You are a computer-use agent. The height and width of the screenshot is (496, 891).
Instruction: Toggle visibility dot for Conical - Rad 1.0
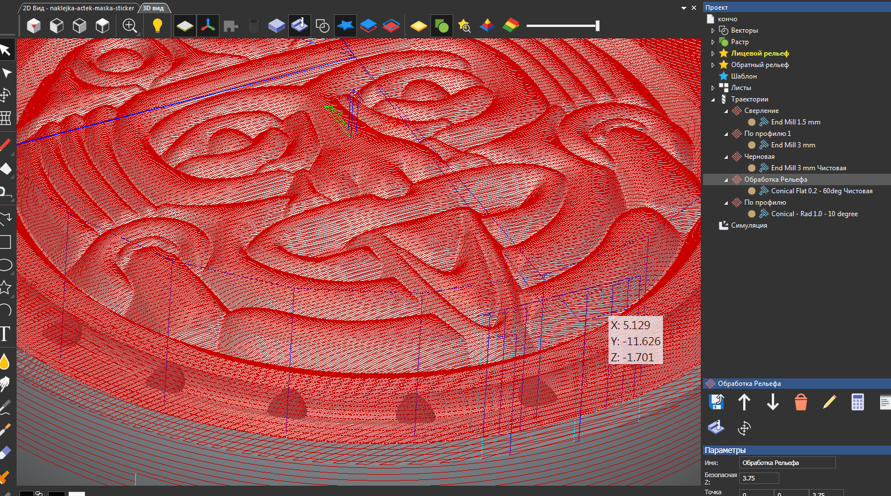pos(752,214)
